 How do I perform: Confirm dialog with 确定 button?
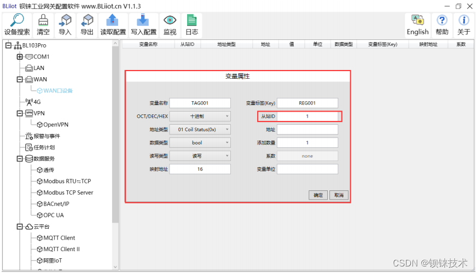318,195
